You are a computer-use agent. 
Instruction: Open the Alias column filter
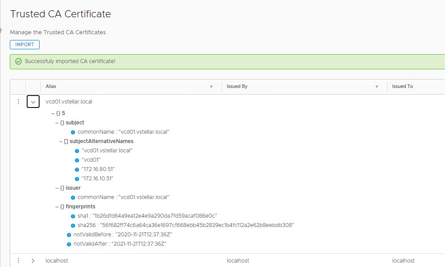(211, 87)
